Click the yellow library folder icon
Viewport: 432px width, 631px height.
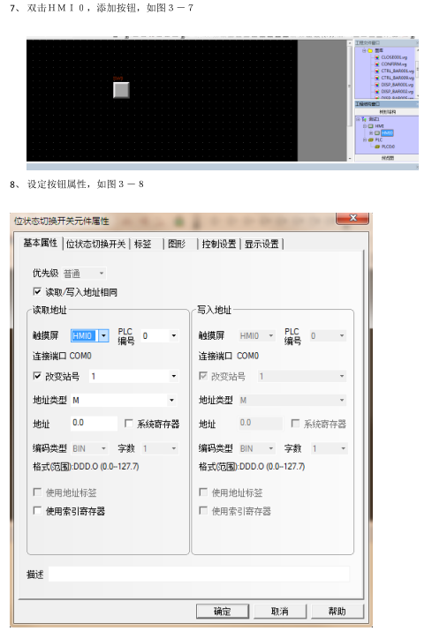[370, 50]
